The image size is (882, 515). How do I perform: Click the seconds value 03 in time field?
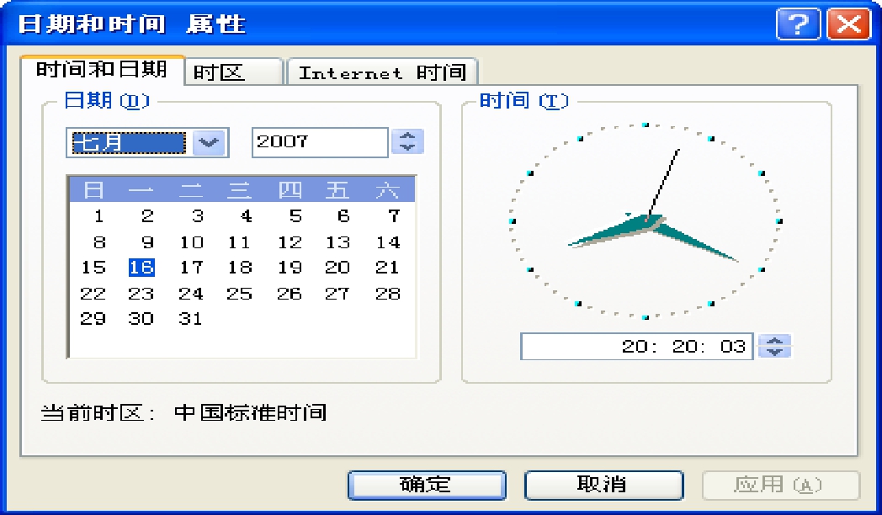click(x=733, y=346)
